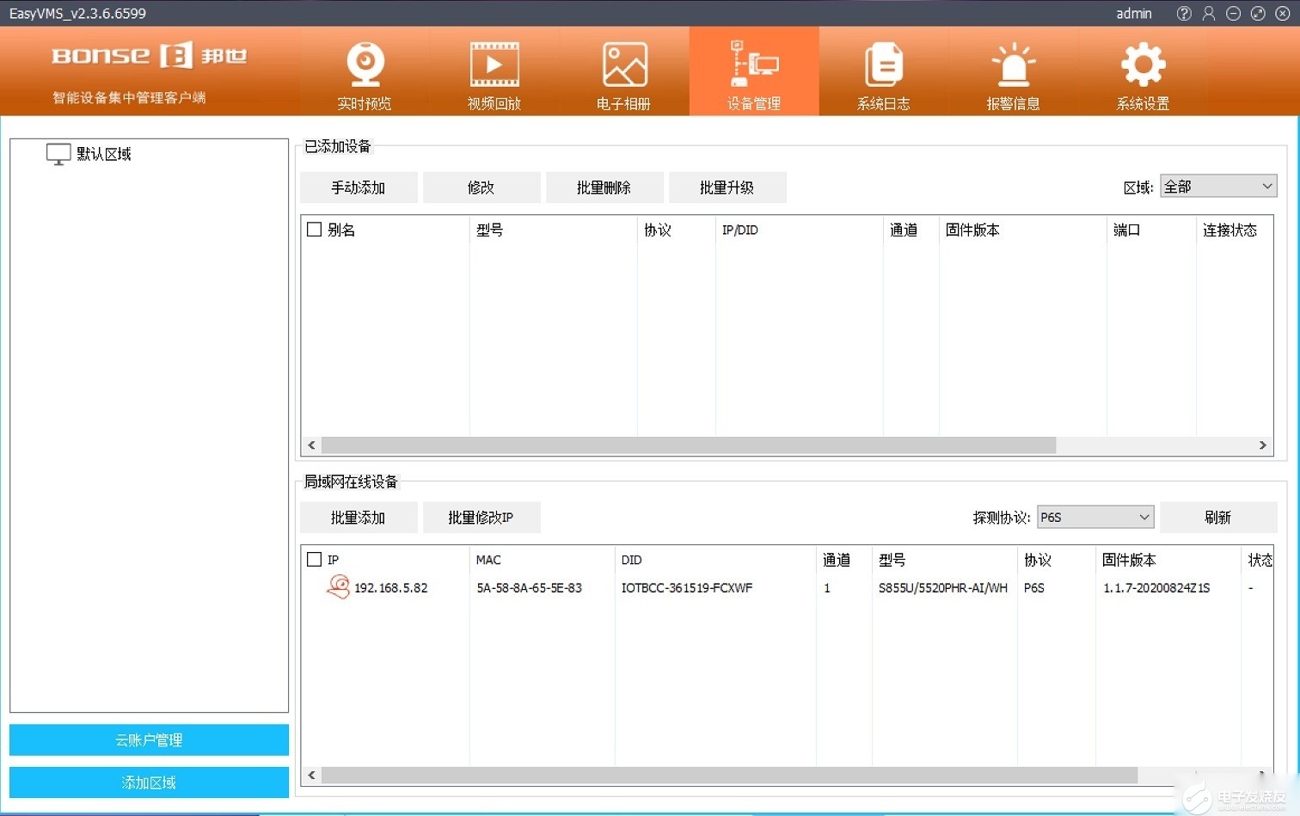This screenshot has height=816, width=1300.
Task: Click the MAC column header
Action: [x=488, y=560]
